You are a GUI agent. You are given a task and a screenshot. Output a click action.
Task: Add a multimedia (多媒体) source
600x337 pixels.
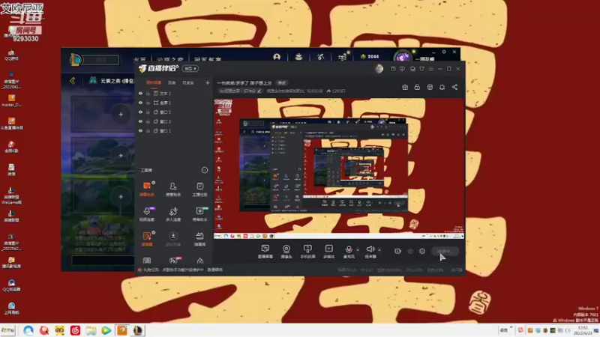click(328, 251)
